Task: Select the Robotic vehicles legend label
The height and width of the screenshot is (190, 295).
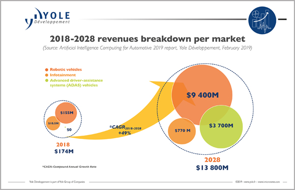Action: point(66,70)
